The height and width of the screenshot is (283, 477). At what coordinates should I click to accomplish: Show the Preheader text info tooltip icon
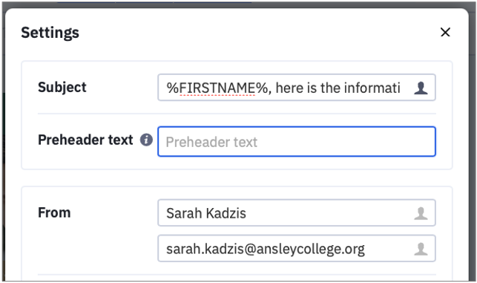pyautogui.click(x=146, y=140)
